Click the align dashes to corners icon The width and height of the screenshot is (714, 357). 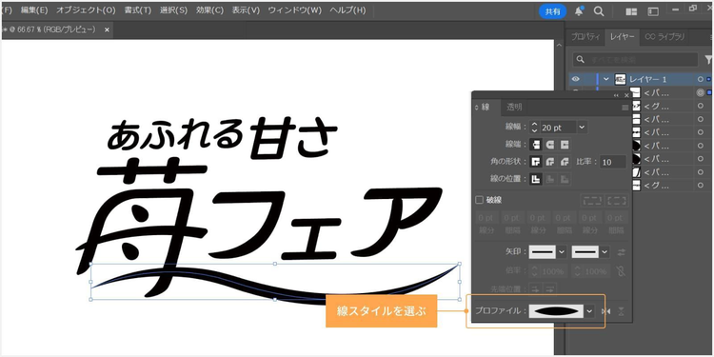(x=617, y=200)
